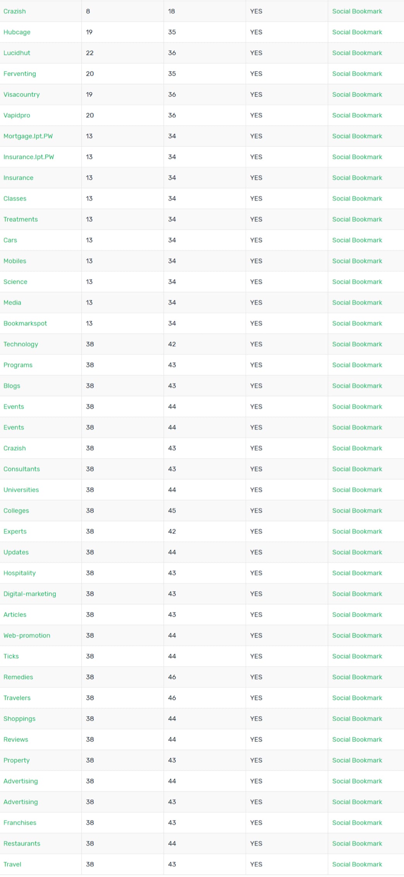
Task: Click the Mortgage.lpt.PW link
Action: pos(28,136)
